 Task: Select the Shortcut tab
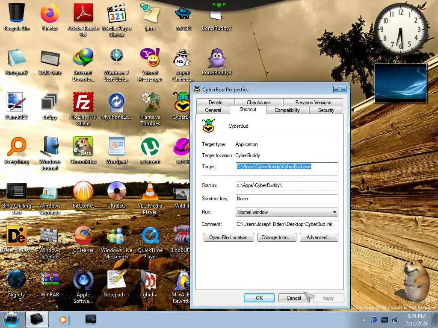pyautogui.click(x=248, y=109)
